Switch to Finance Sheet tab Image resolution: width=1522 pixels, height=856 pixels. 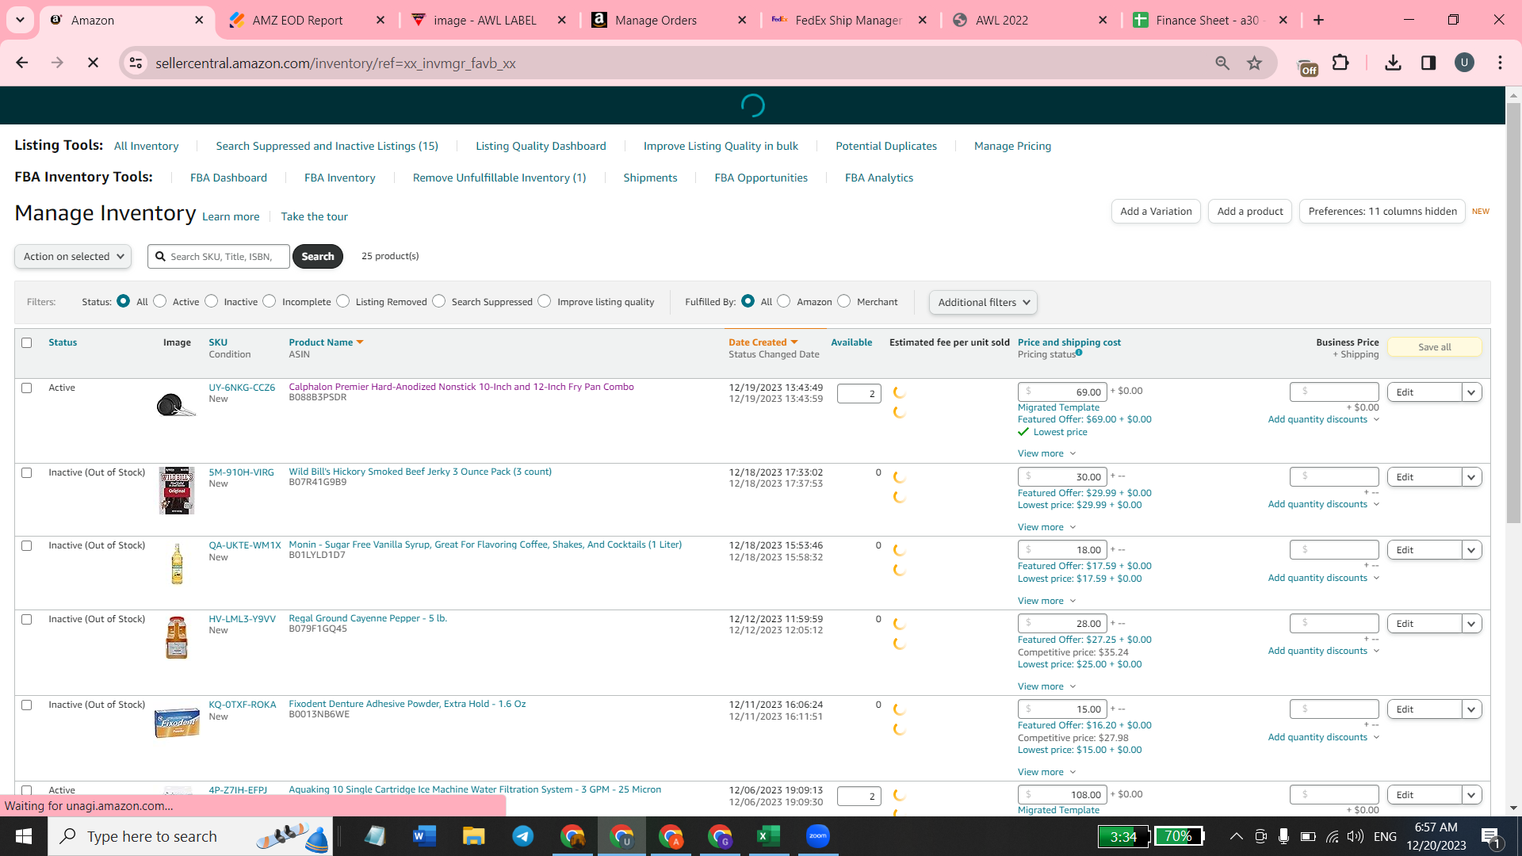pos(1207,20)
